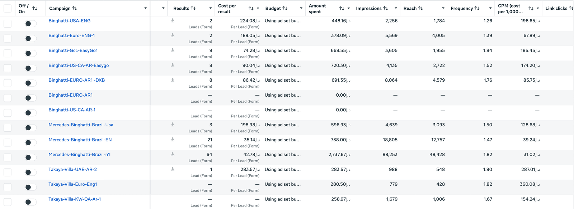The width and height of the screenshot is (574, 209).
Task: Download leads icon for Binghatti-Gcc-EasyGo1 row
Action: 173,50
